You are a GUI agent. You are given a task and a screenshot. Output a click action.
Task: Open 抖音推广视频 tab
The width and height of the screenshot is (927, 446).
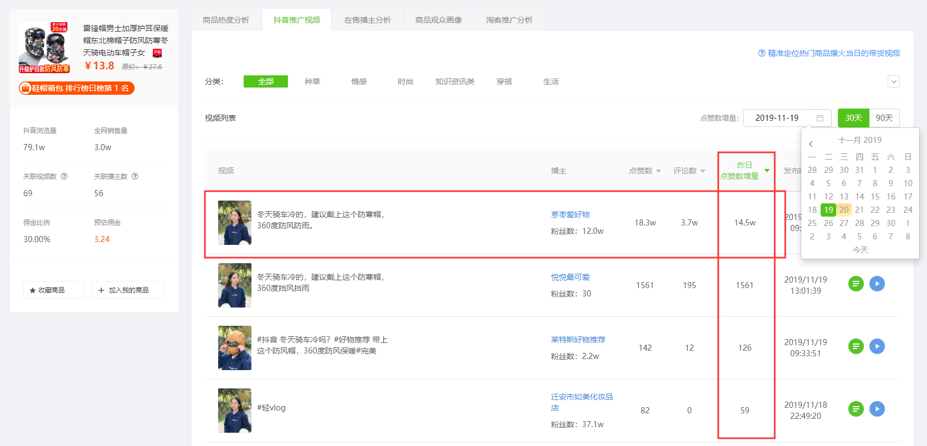click(297, 20)
